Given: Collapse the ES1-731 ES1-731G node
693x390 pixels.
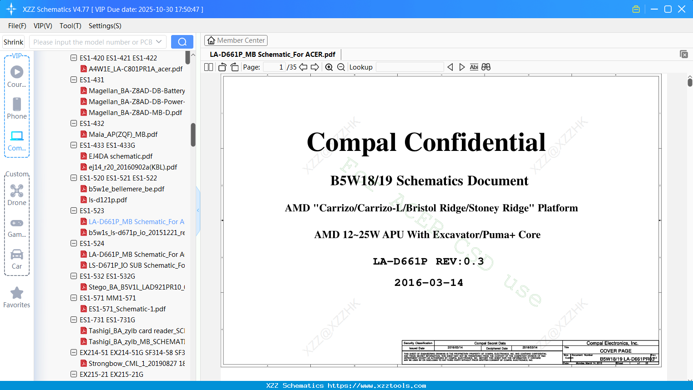Looking at the screenshot, I should pyautogui.click(x=74, y=320).
